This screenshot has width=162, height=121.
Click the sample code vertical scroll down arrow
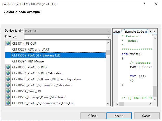coord(155,99)
